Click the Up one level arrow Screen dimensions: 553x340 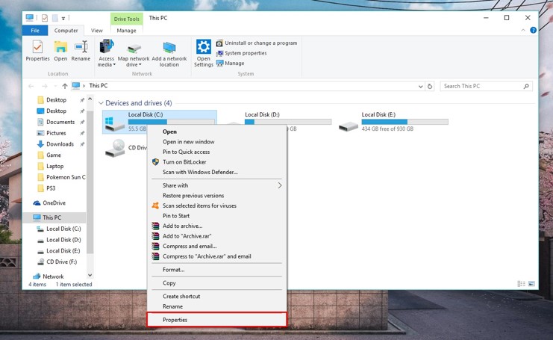(65, 86)
